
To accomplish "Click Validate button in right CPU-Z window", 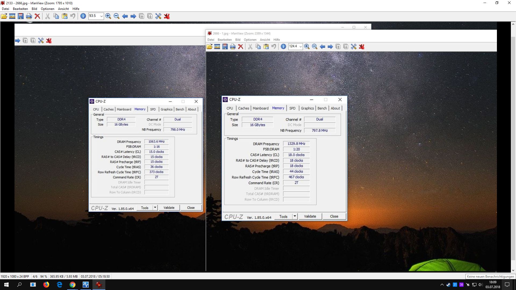I will pos(310,216).
